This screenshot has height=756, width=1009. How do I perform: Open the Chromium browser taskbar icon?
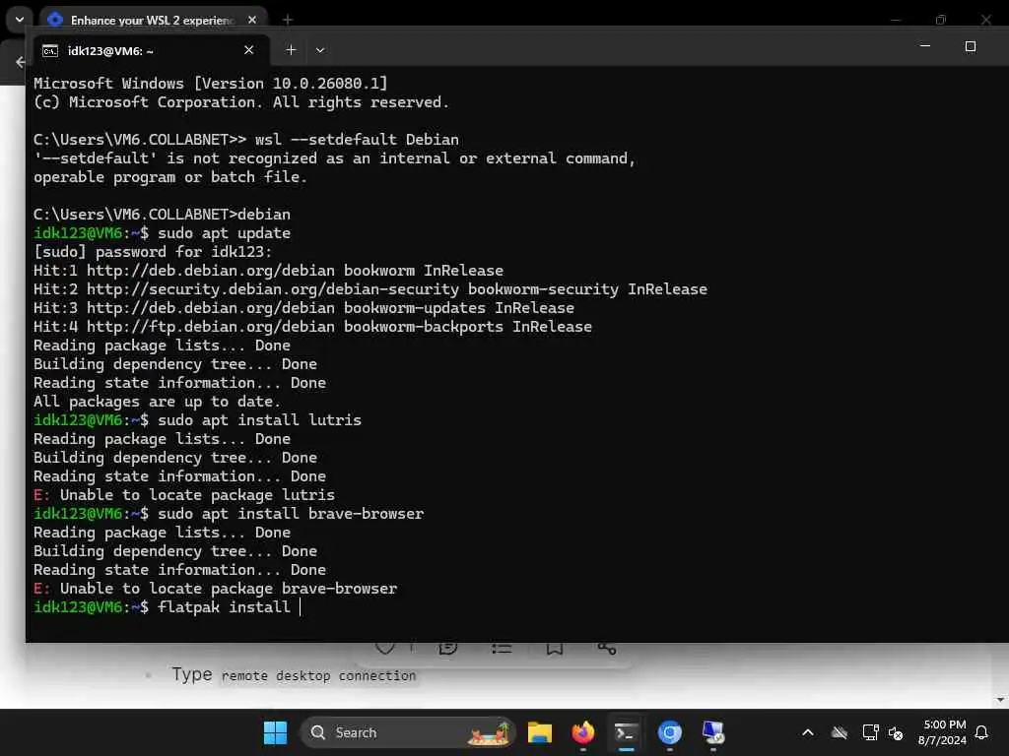point(669,732)
